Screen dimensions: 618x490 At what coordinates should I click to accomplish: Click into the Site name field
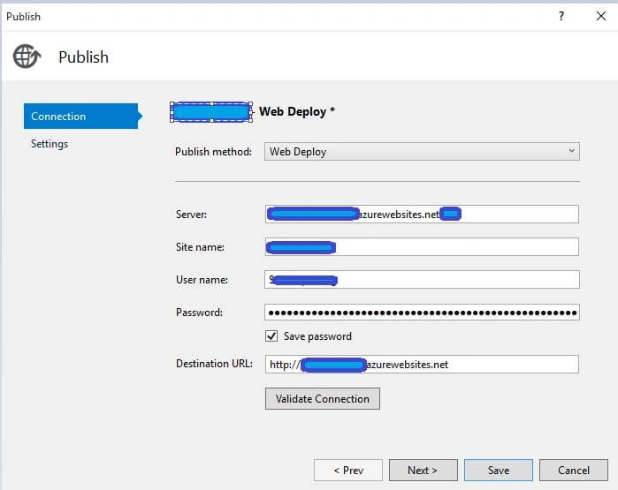point(422,247)
